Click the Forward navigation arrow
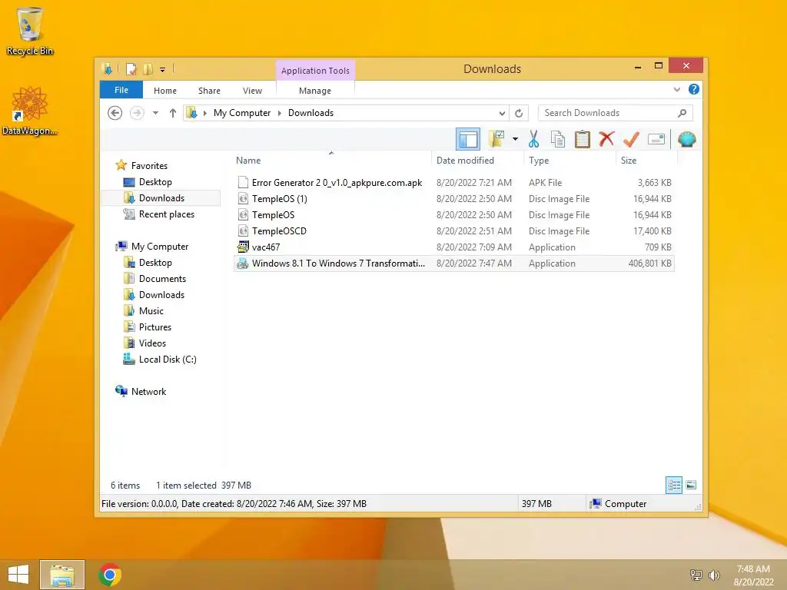787x590 pixels. click(137, 113)
